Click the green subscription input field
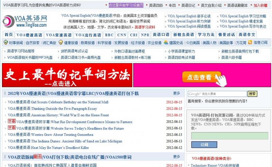The width and height of the screenshot is (272, 167). 230,136
